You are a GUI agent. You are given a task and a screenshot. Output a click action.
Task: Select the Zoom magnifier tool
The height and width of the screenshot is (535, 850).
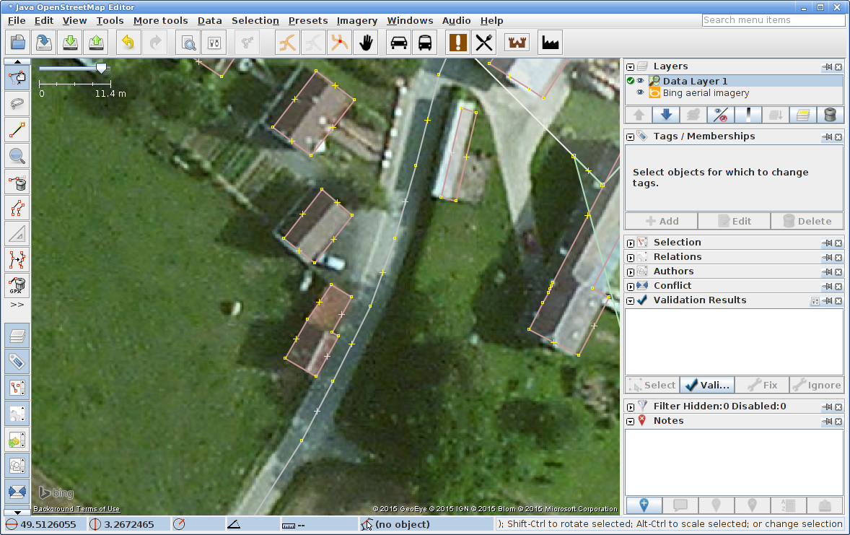pos(17,155)
